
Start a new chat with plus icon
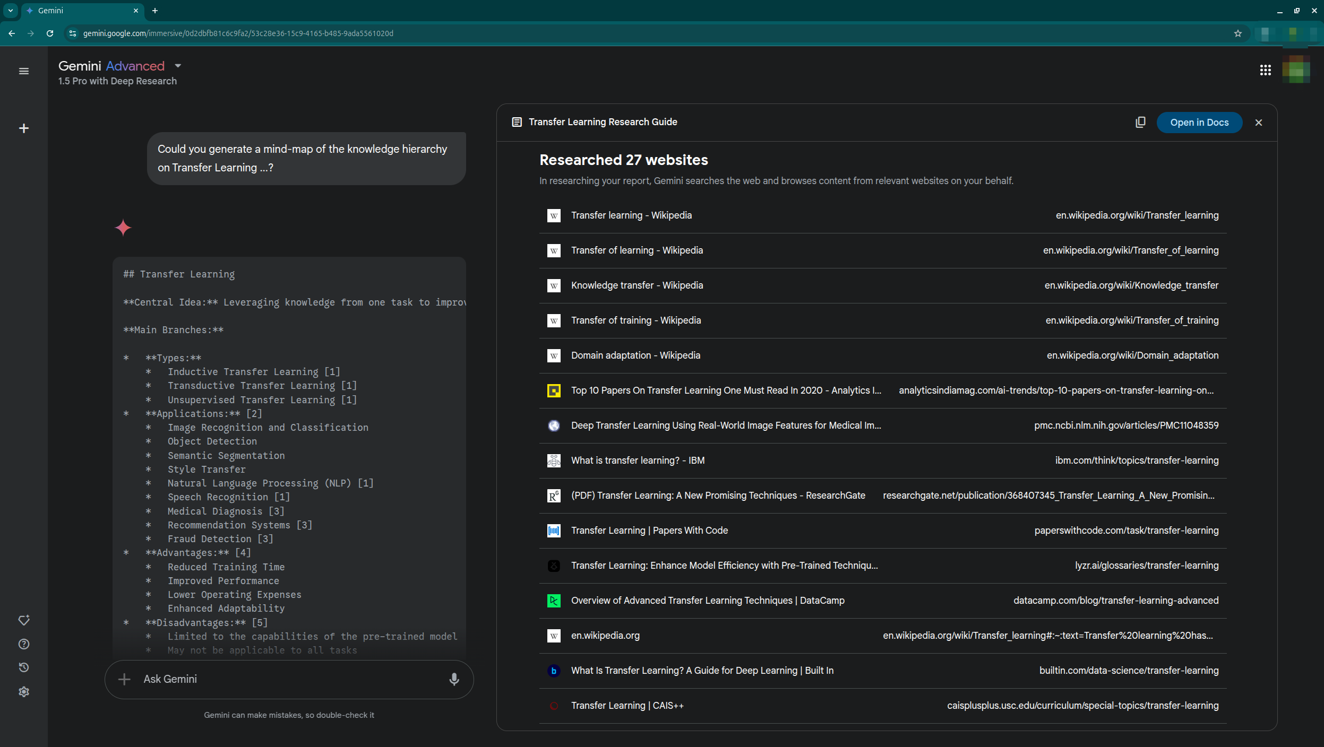tap(24, 128)
